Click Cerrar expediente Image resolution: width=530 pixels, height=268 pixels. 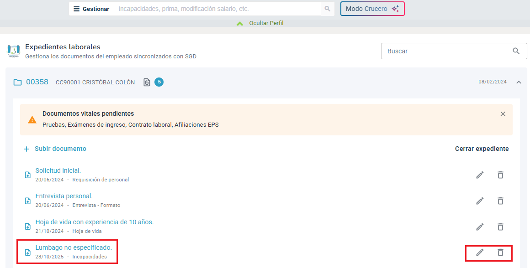482,149
